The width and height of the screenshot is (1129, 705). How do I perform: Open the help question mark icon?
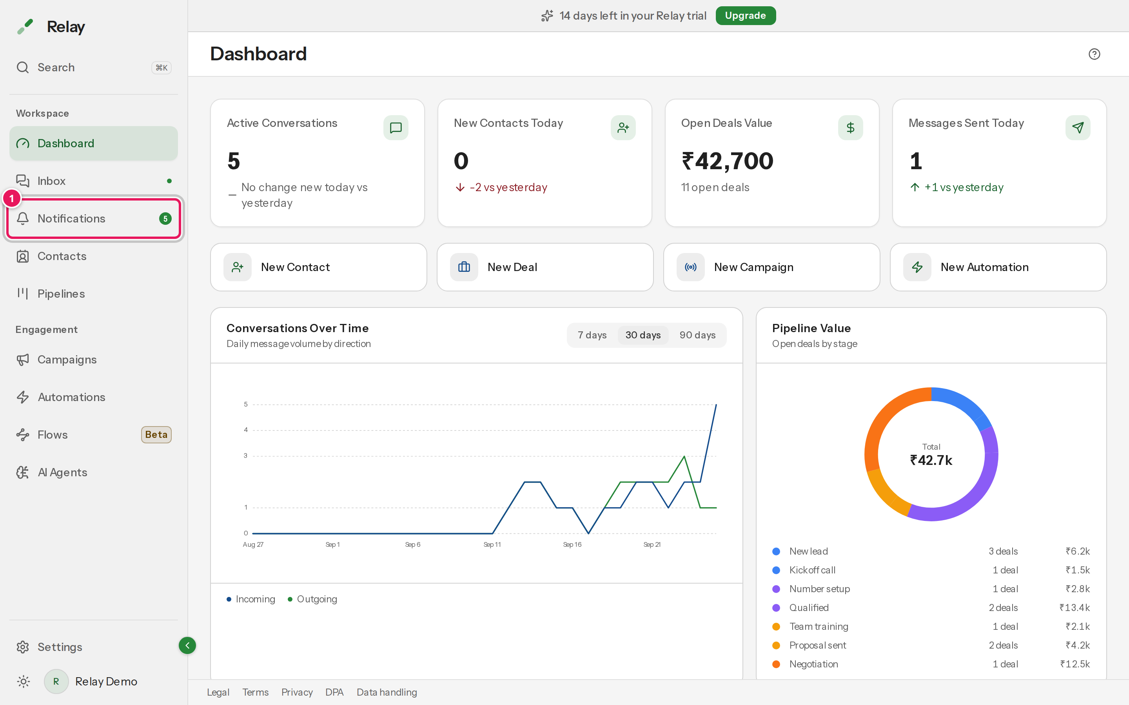point(1094,54)
